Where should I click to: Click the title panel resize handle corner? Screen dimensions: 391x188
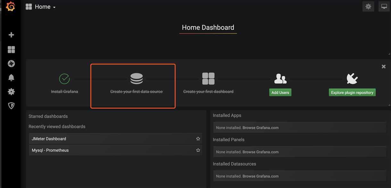(389, 54)
